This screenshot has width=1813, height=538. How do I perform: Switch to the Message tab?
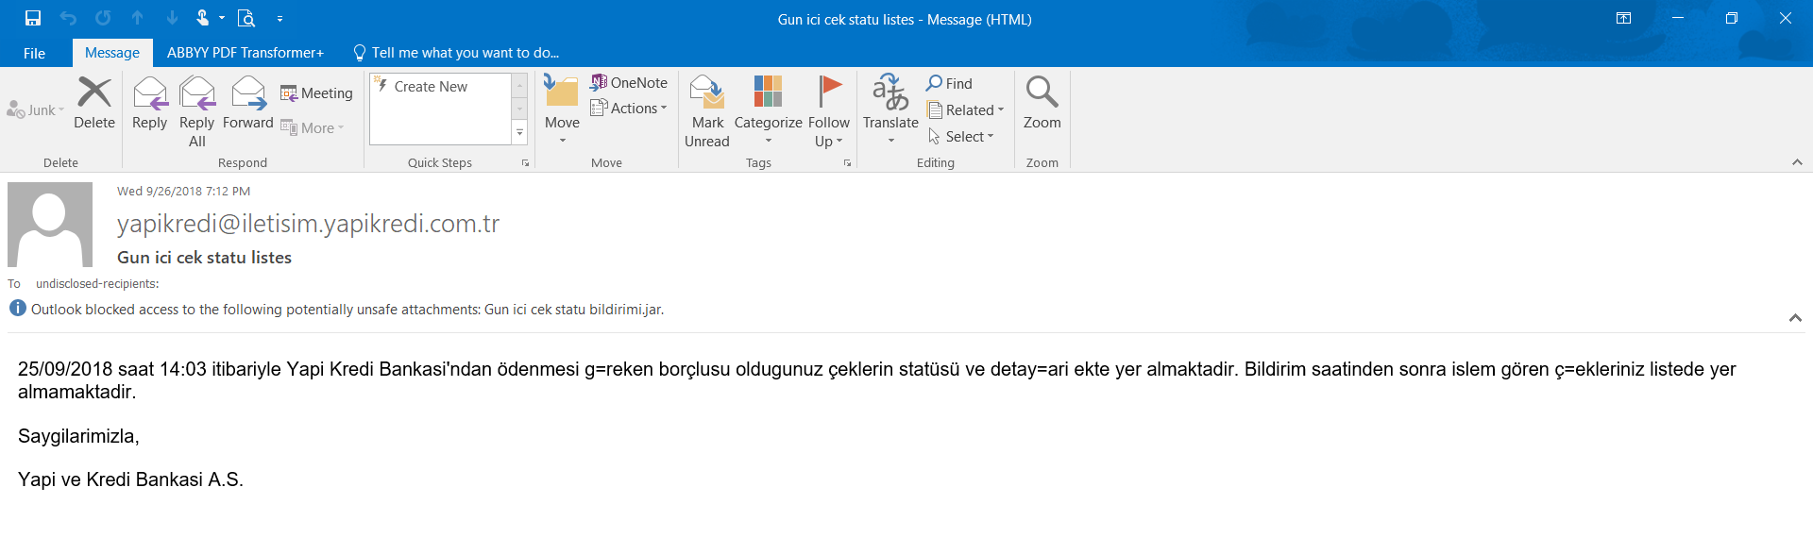tap(112, 53)
